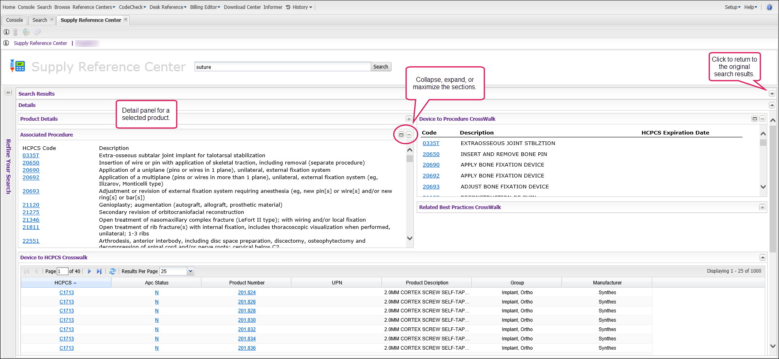779x359 pixels.
Task: Open the Billing Editor menu
Action: (205, 7)
